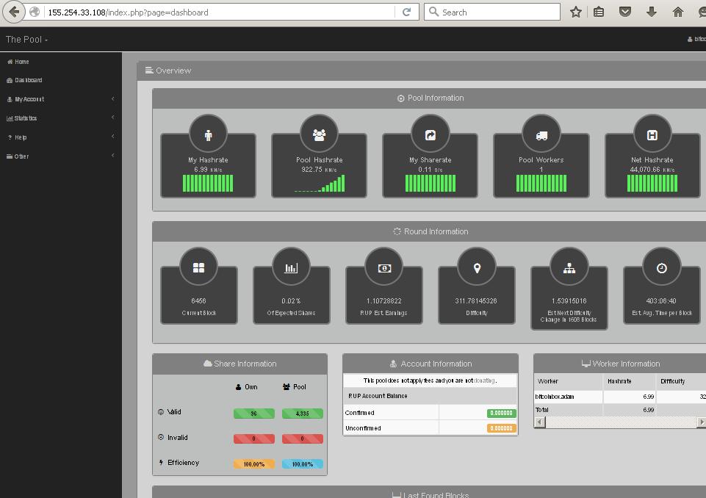Click the Worker Information monitor icon

[x=586, y=364]
